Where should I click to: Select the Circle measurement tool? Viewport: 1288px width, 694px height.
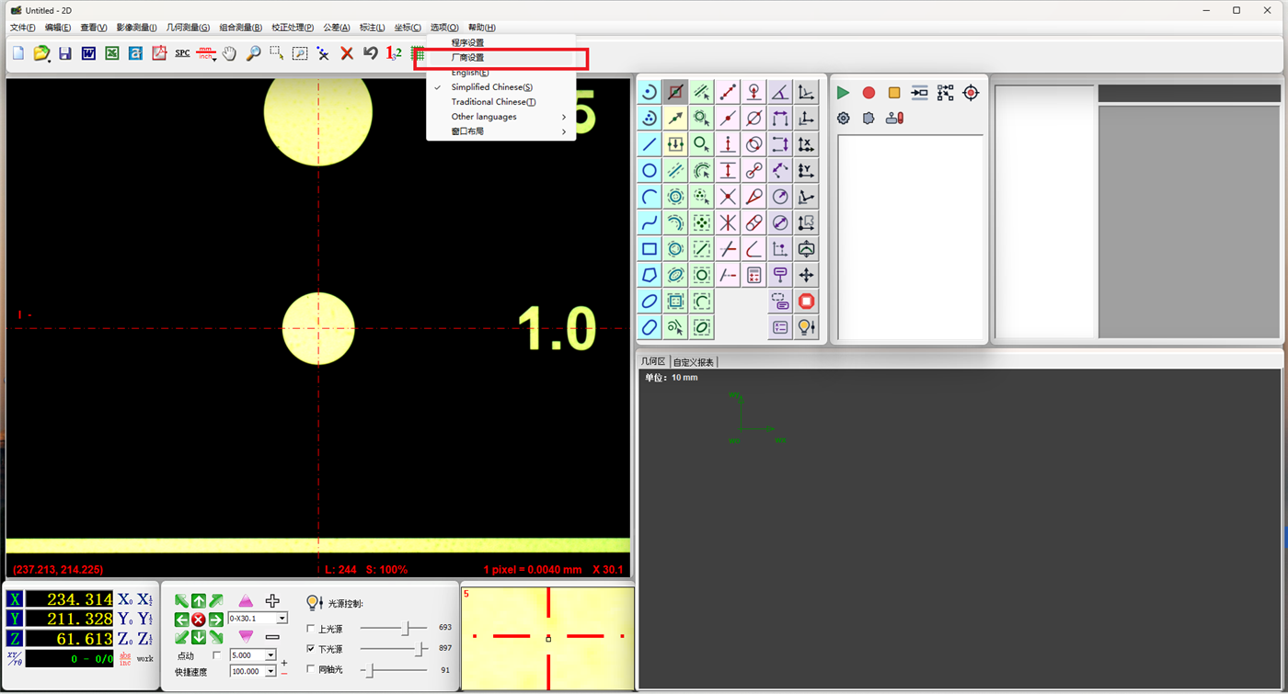(x=650, y=171)
